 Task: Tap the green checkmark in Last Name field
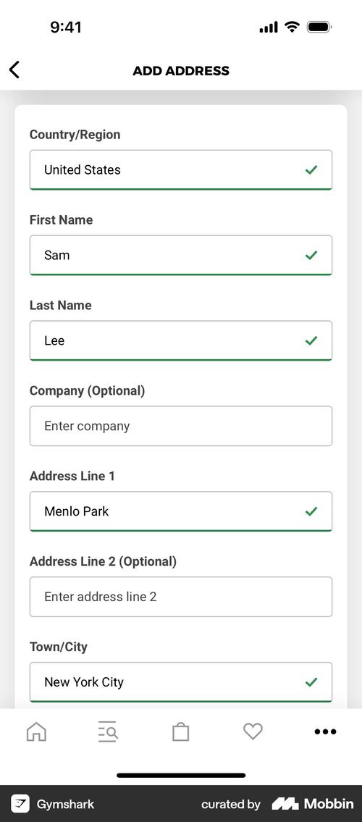[x=311, y=341]
